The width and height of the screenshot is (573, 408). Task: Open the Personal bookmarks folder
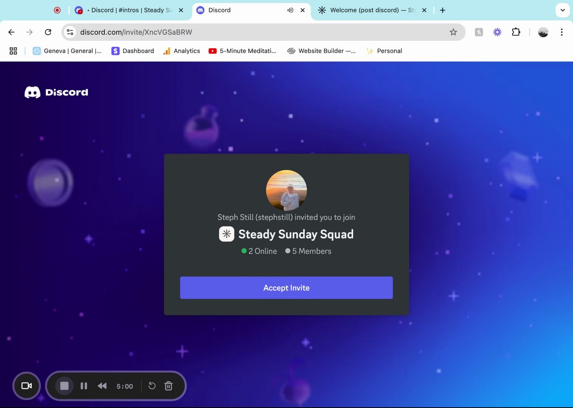[384, 51]
